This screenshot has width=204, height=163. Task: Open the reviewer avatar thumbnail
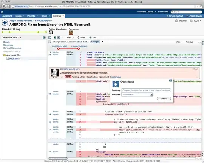click(71, 32)
